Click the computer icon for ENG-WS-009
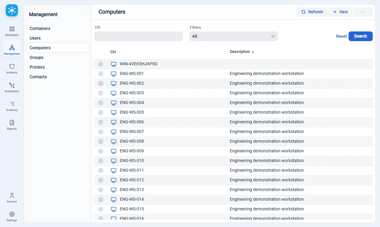This screenshot has height=227, width=380. 113,151
